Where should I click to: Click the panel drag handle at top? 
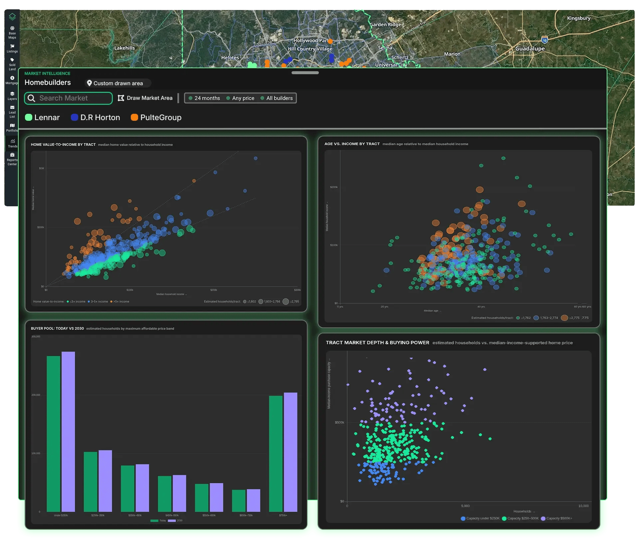tap(305, 73)
